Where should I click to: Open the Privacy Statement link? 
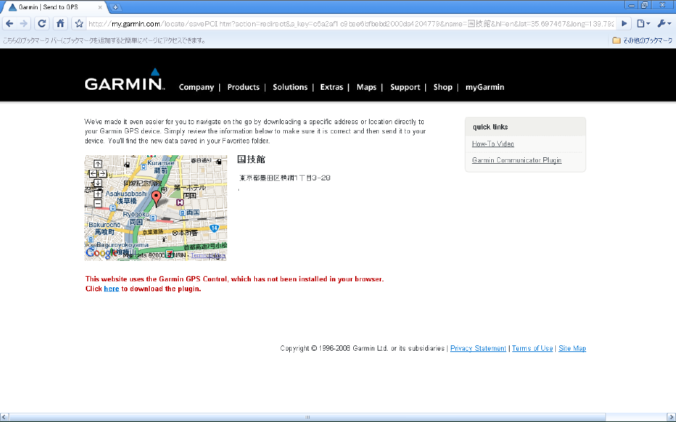(478, 348)
